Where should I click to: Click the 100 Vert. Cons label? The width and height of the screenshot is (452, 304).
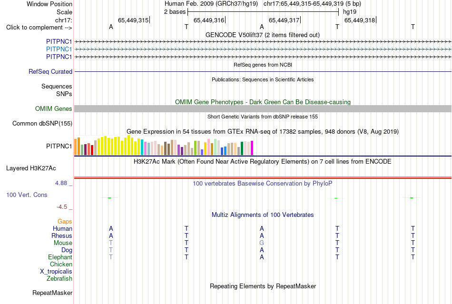pyautogui.click(x=27, y=195)
